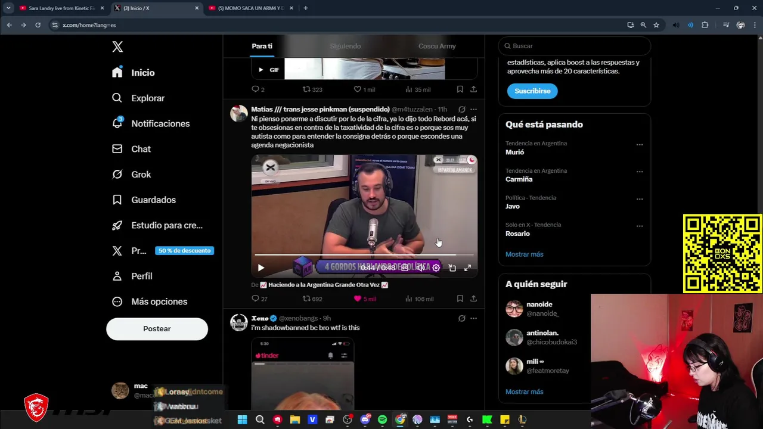Open more menu on Matias's post

click(473, 110)
